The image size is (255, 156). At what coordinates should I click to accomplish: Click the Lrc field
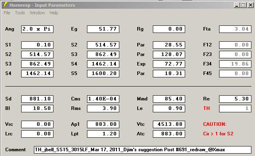pos(37,134)
